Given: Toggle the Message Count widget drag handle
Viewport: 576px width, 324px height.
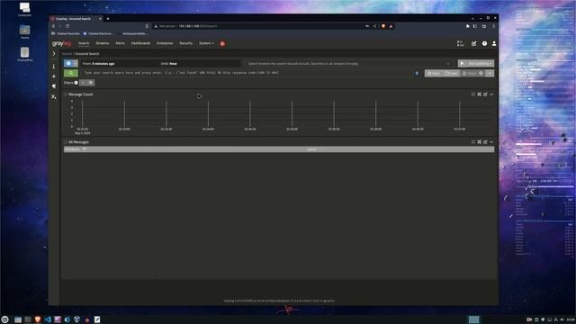Looking at the screenshot, I should pyautogui.click(x=66, y=94).
